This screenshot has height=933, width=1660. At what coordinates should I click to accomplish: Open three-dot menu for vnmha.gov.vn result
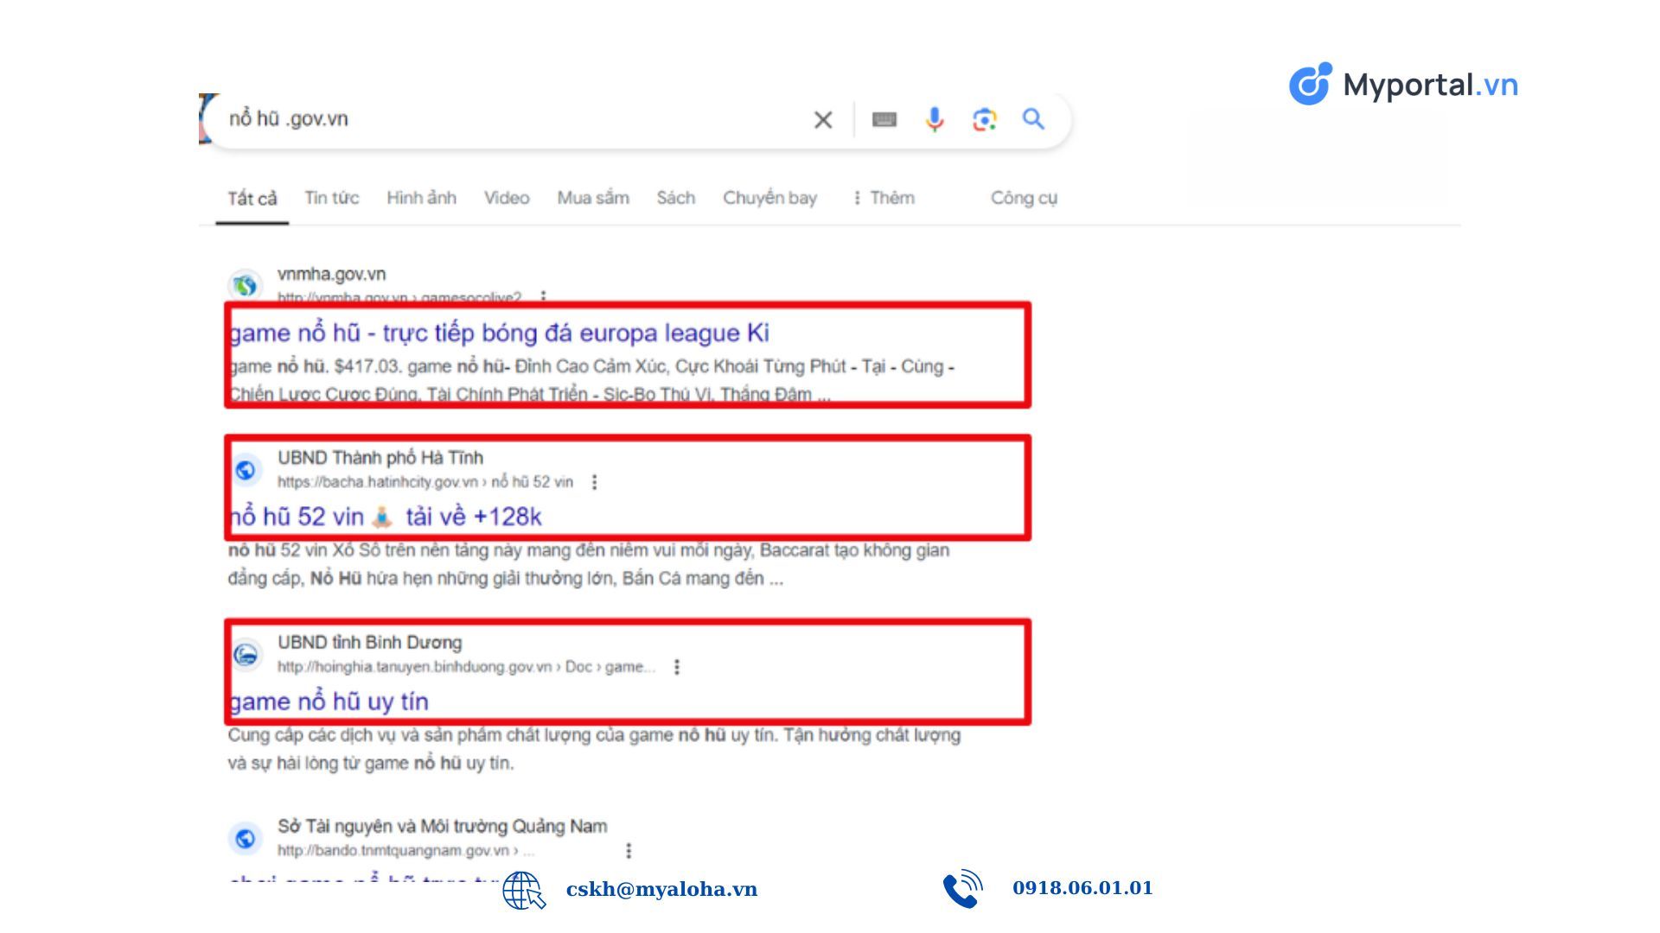coord(543,296)
